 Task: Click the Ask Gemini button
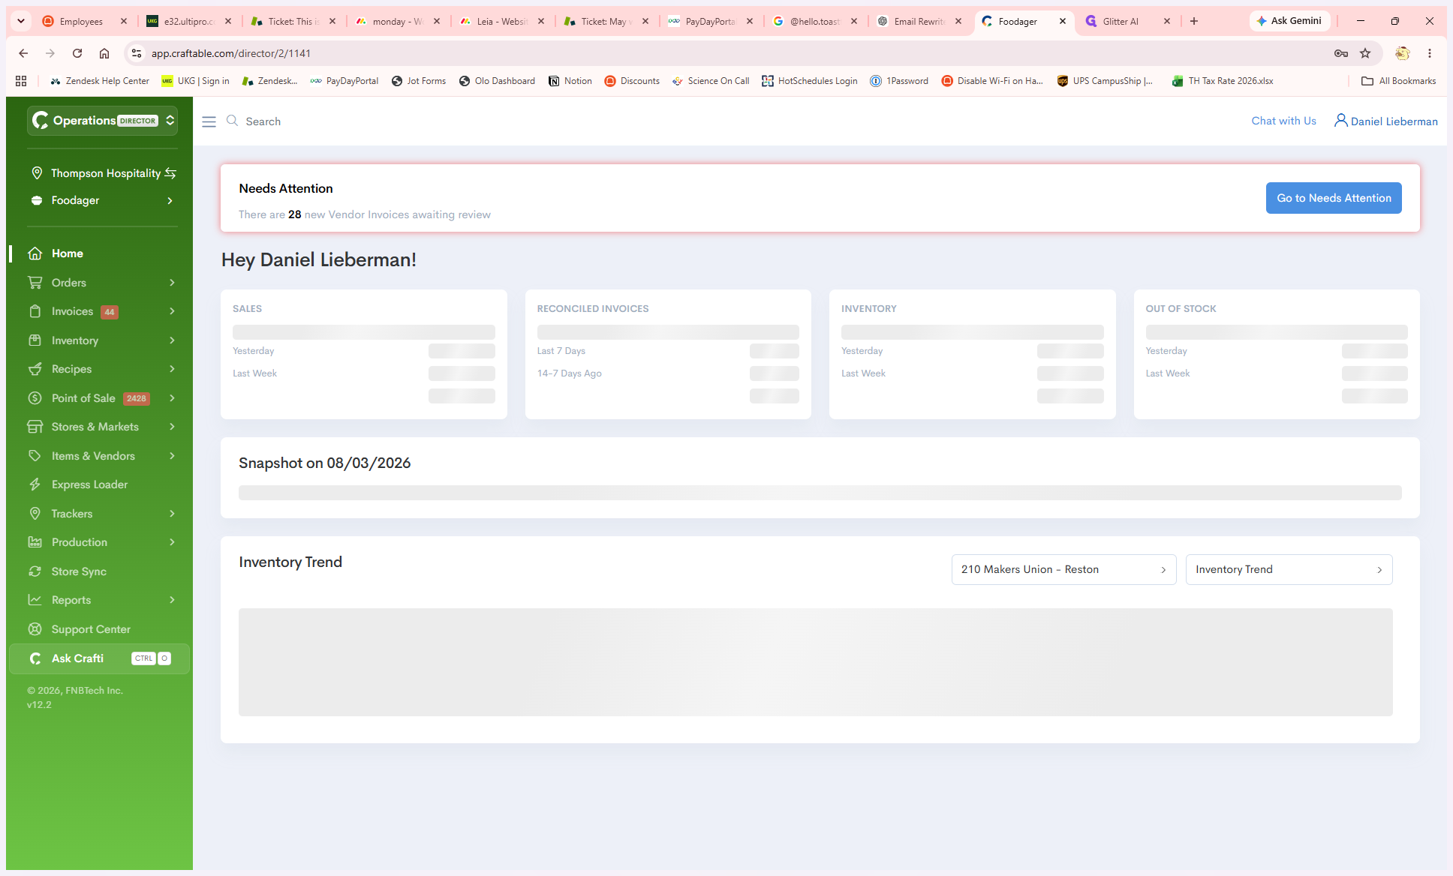[x=1289, y=21]
